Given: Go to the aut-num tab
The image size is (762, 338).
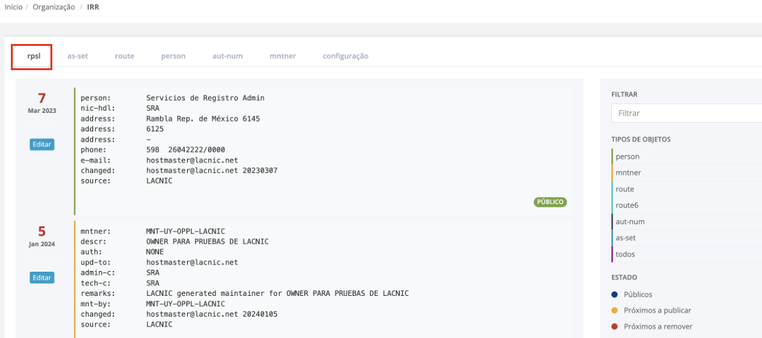Looking at the screenshot, I should click(227, 56).
